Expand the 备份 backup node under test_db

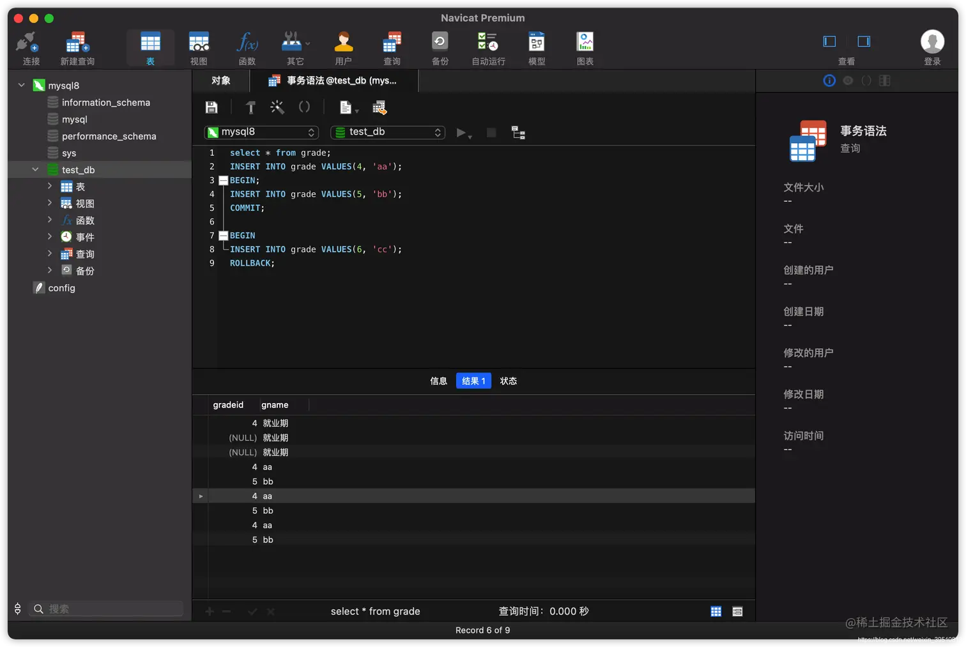point(50,270)
